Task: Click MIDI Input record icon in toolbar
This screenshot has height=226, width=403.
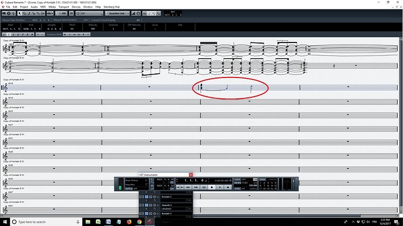Action: pos(138,13)
